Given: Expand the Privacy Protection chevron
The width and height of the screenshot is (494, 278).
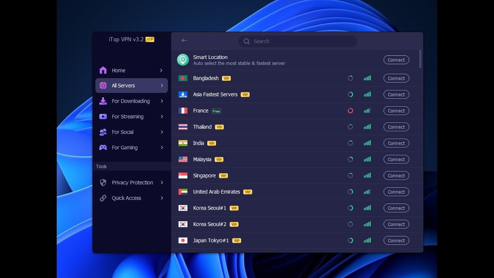Looking at the screenshot, I should point(161,183).
